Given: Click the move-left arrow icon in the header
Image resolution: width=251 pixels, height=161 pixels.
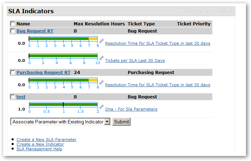Looking at the screenshot, I should pos(193,11).
